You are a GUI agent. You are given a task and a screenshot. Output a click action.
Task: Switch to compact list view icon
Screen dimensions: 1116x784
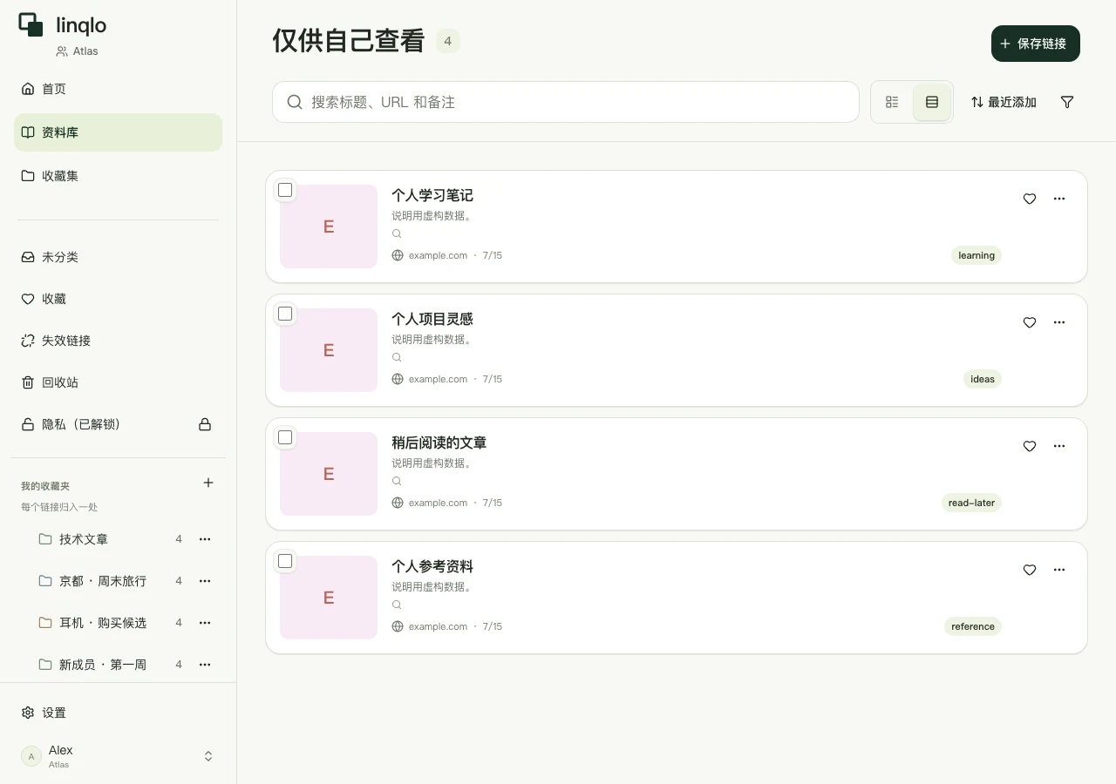click(892, 102)
